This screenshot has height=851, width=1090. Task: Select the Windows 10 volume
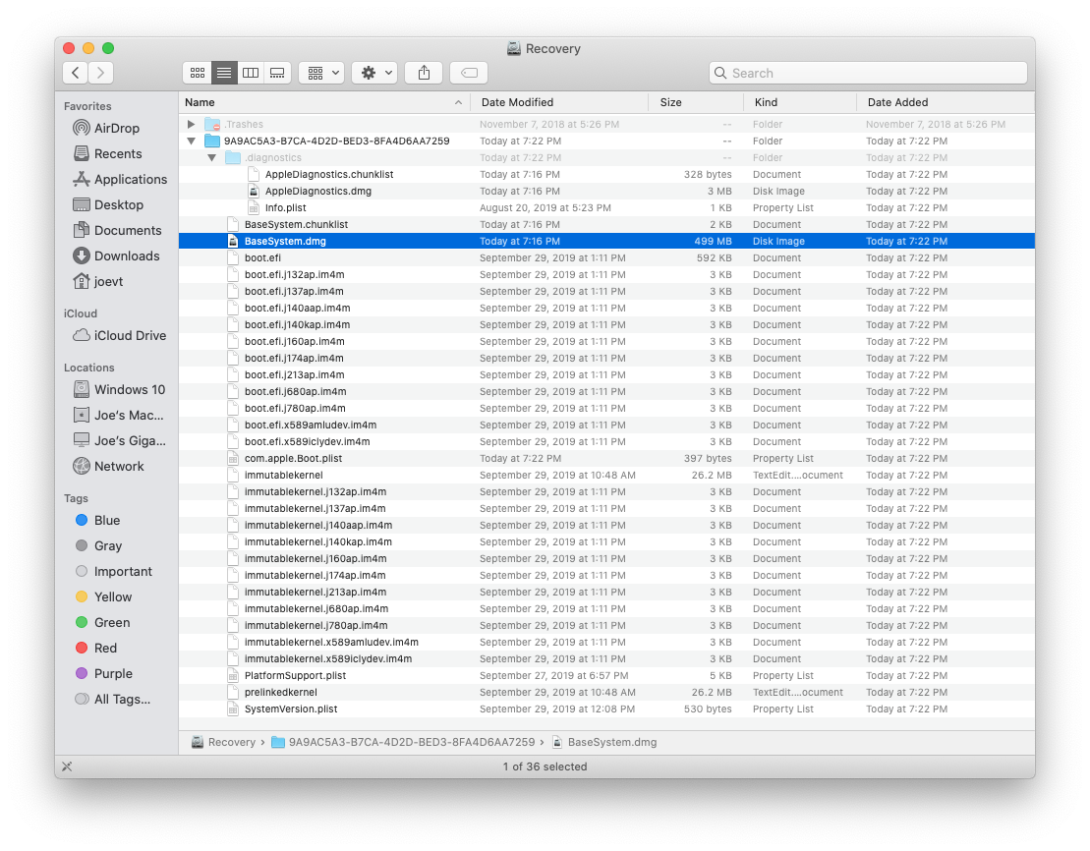coord(120,389)
